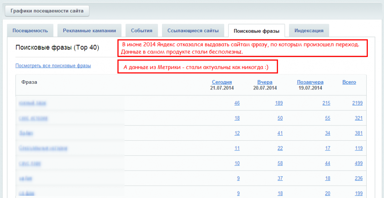Click the first blurred phrase link in table
384x198 pixels.
coord(32,103)
